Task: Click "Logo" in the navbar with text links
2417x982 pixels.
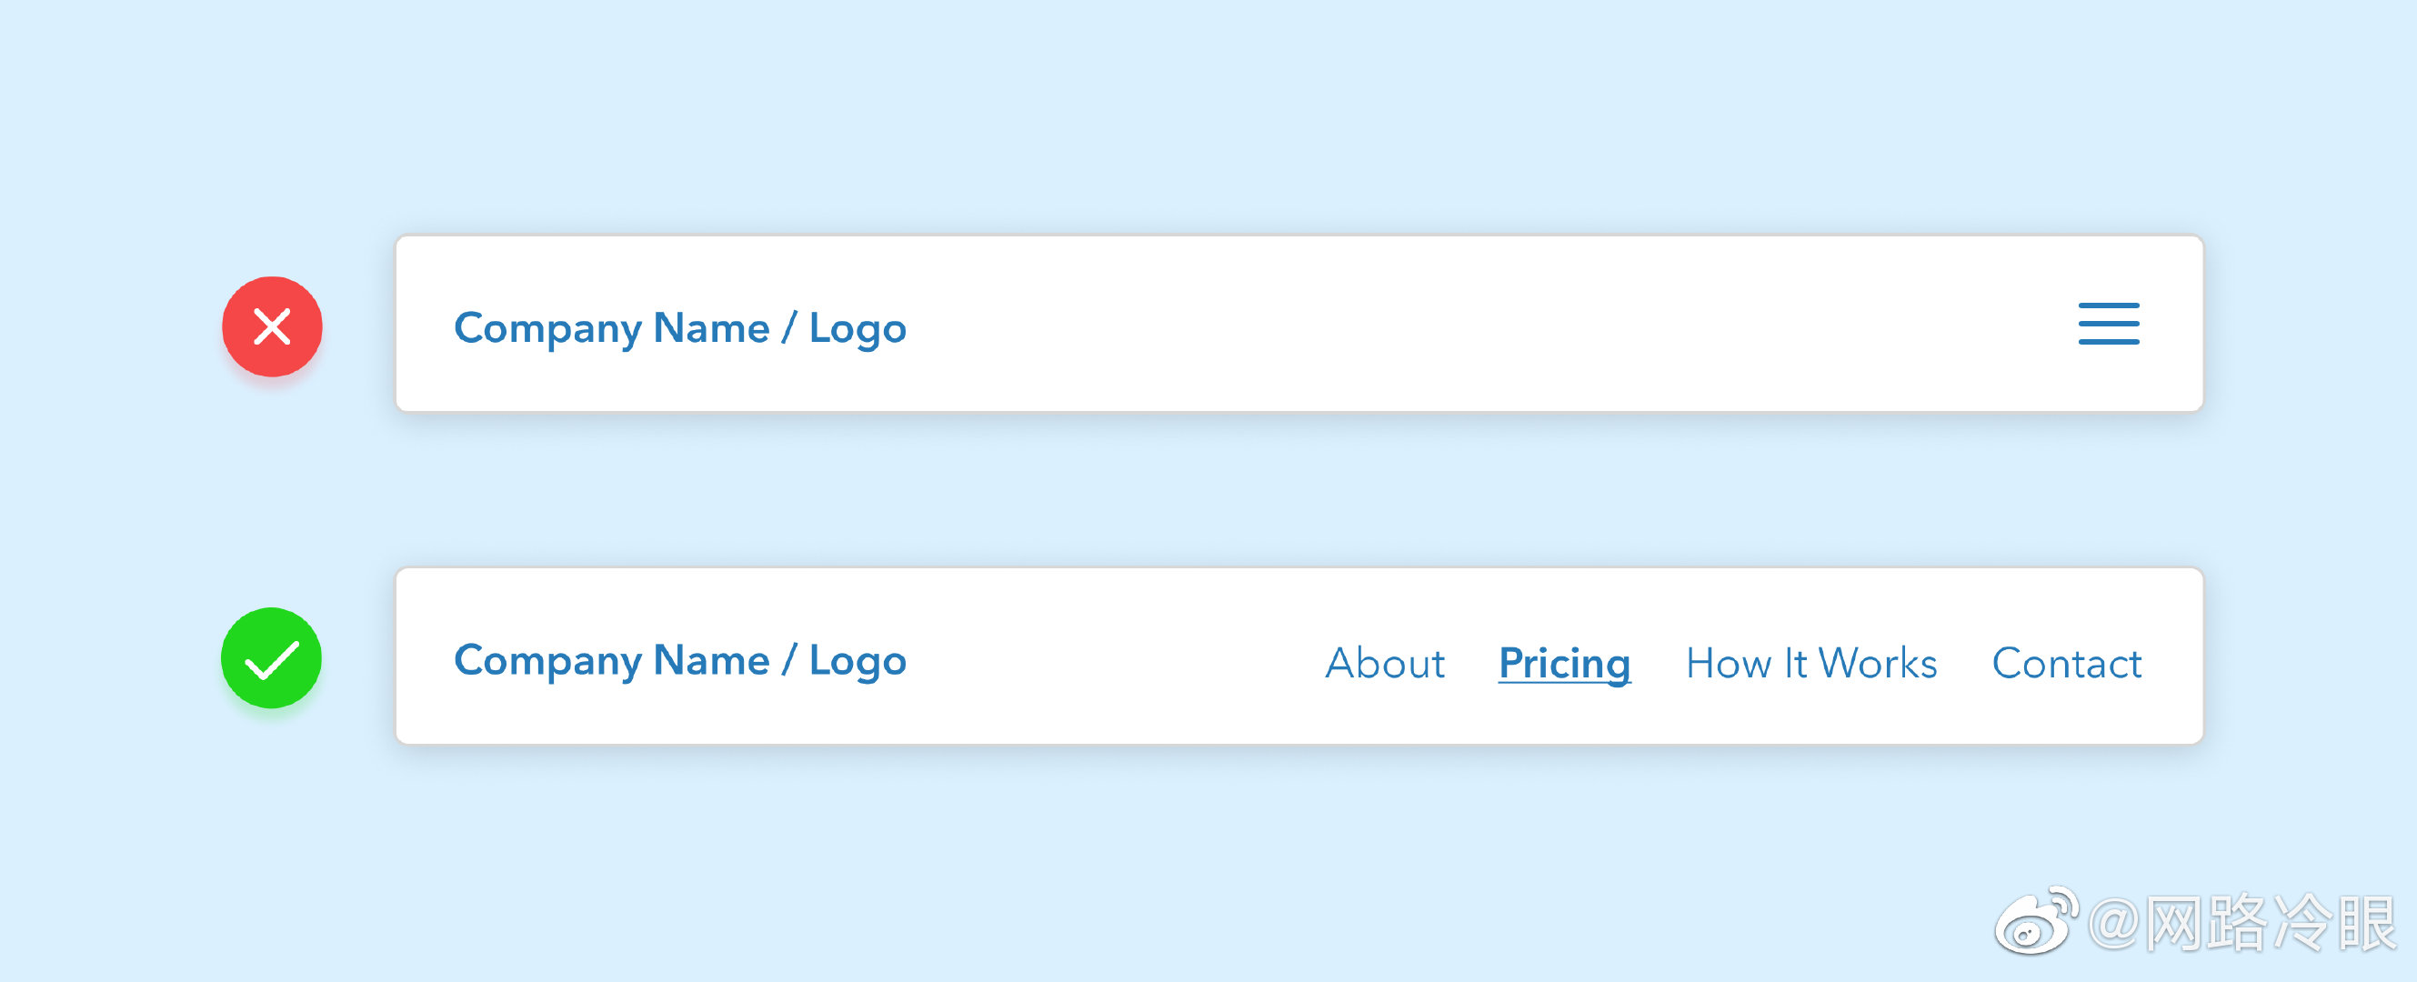Action: [857, 660]
